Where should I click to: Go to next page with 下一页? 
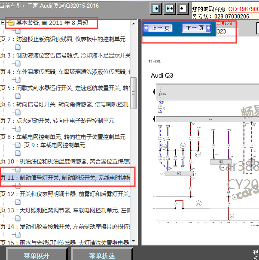click(x=197, y=28)
